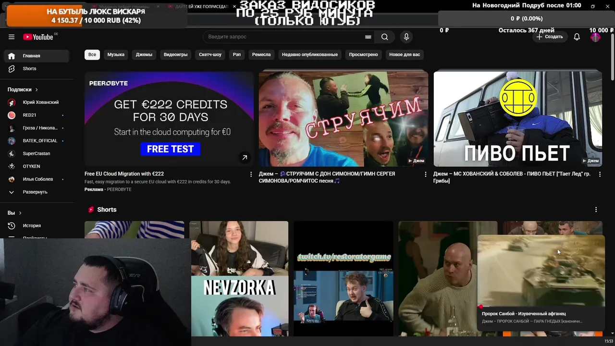Viewport: 615px width, 346px height.
Task: Open История in the sidebar
Action: tap(37, 226)
